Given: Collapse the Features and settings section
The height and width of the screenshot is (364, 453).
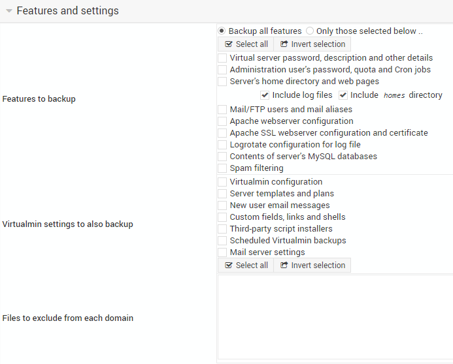Looking at the screenshot, I should click(9, 11).
